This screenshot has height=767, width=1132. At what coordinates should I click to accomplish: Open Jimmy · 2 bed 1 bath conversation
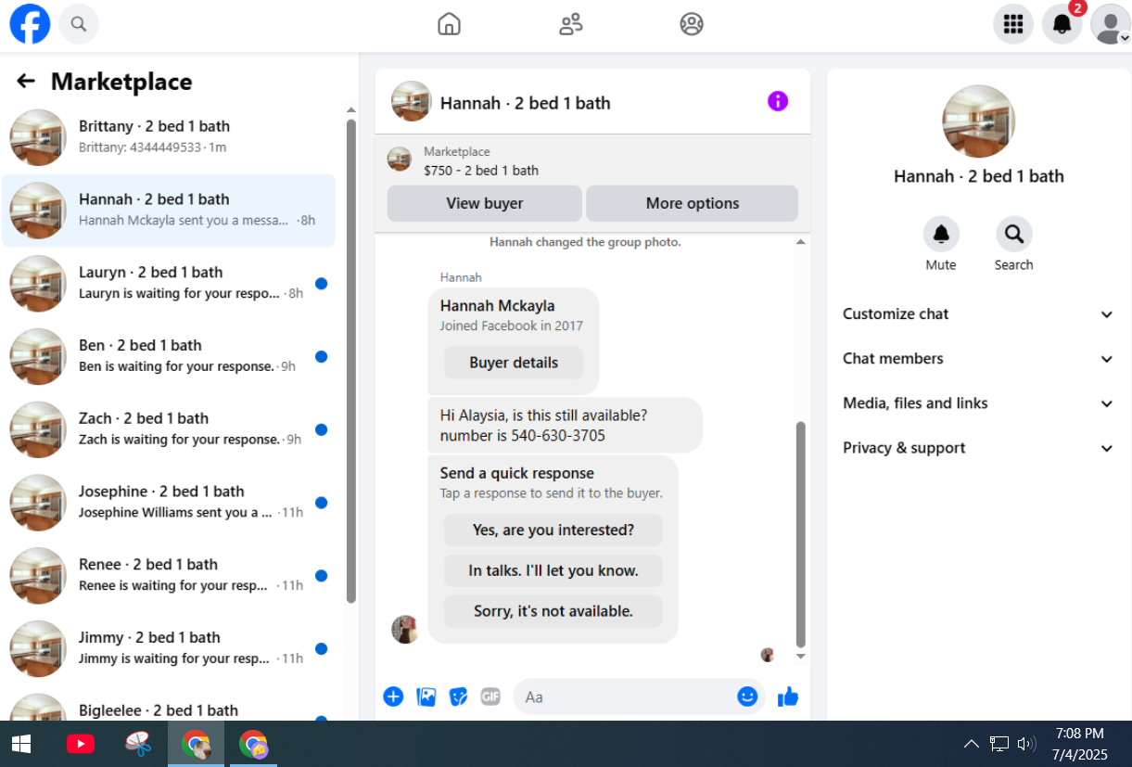coord(169,648)
